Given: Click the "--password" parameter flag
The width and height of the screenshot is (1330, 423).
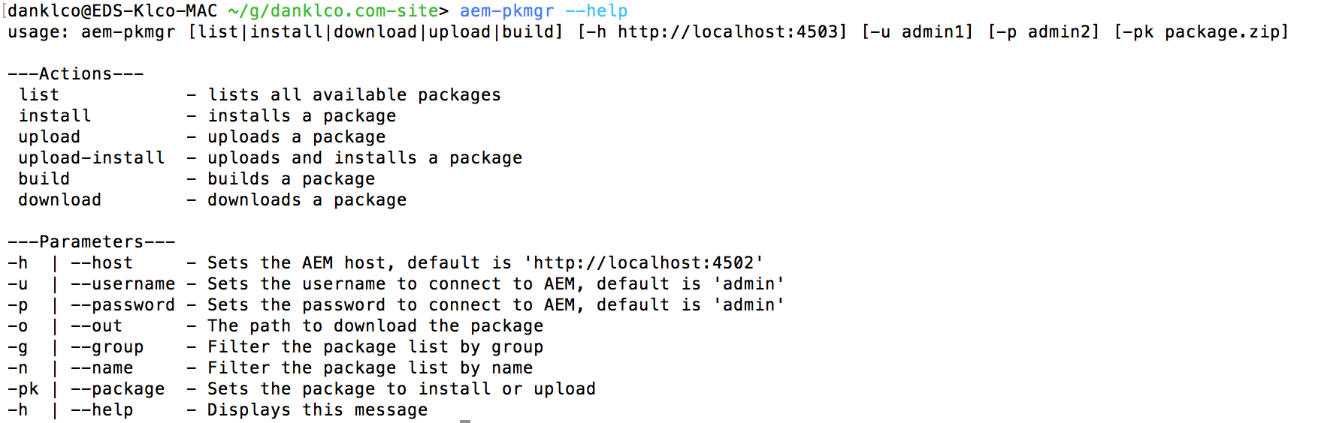Looking at the screenshot, I should (x=122, y=305).
